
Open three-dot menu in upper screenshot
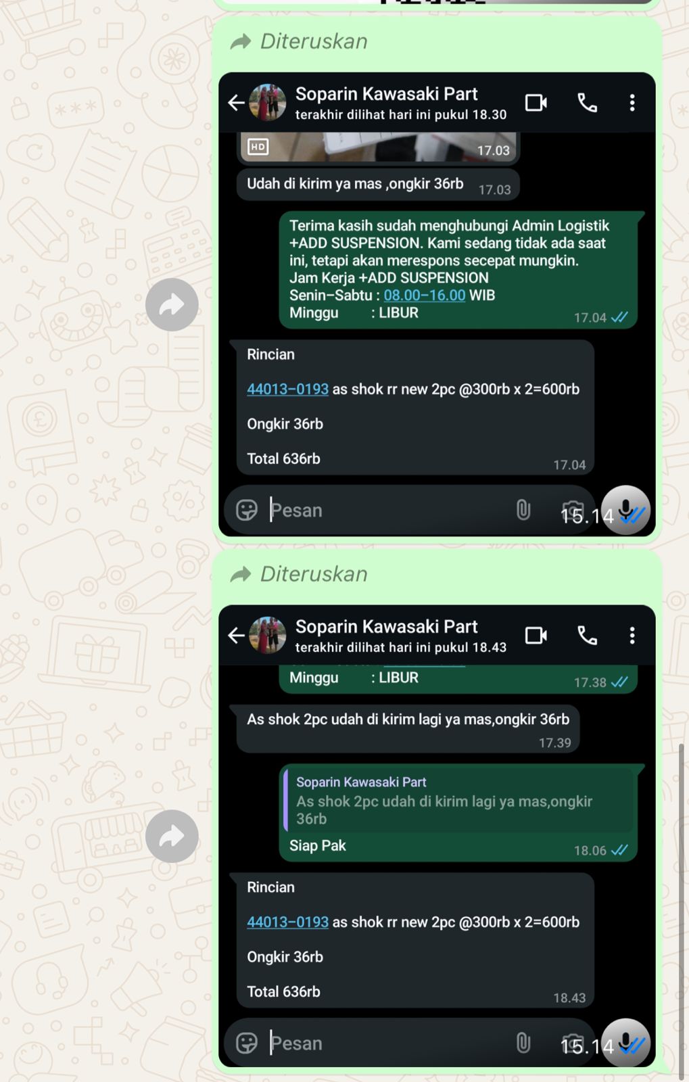(632, 103)
